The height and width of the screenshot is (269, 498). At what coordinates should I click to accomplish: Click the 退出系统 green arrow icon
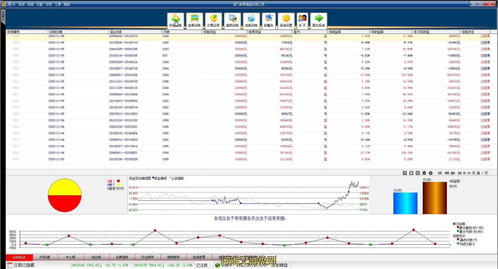(x=319, y=20)
